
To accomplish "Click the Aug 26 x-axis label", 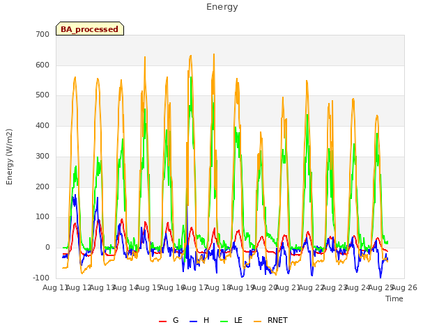I will (x=404, y=287).
